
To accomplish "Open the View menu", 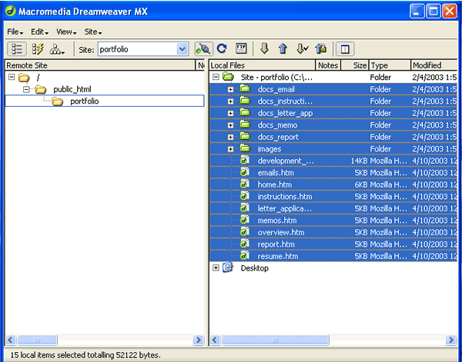I will (x=65, y=32).
